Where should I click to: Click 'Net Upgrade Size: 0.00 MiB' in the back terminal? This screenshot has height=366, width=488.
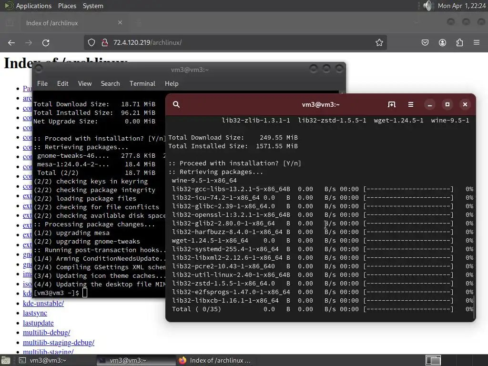pos(94,122)
